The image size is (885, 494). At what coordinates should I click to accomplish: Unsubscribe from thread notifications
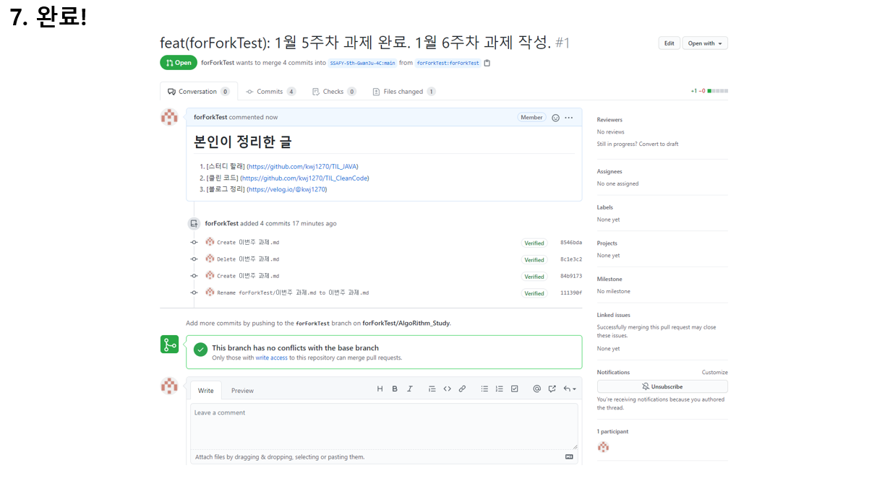tap(662, 386)
